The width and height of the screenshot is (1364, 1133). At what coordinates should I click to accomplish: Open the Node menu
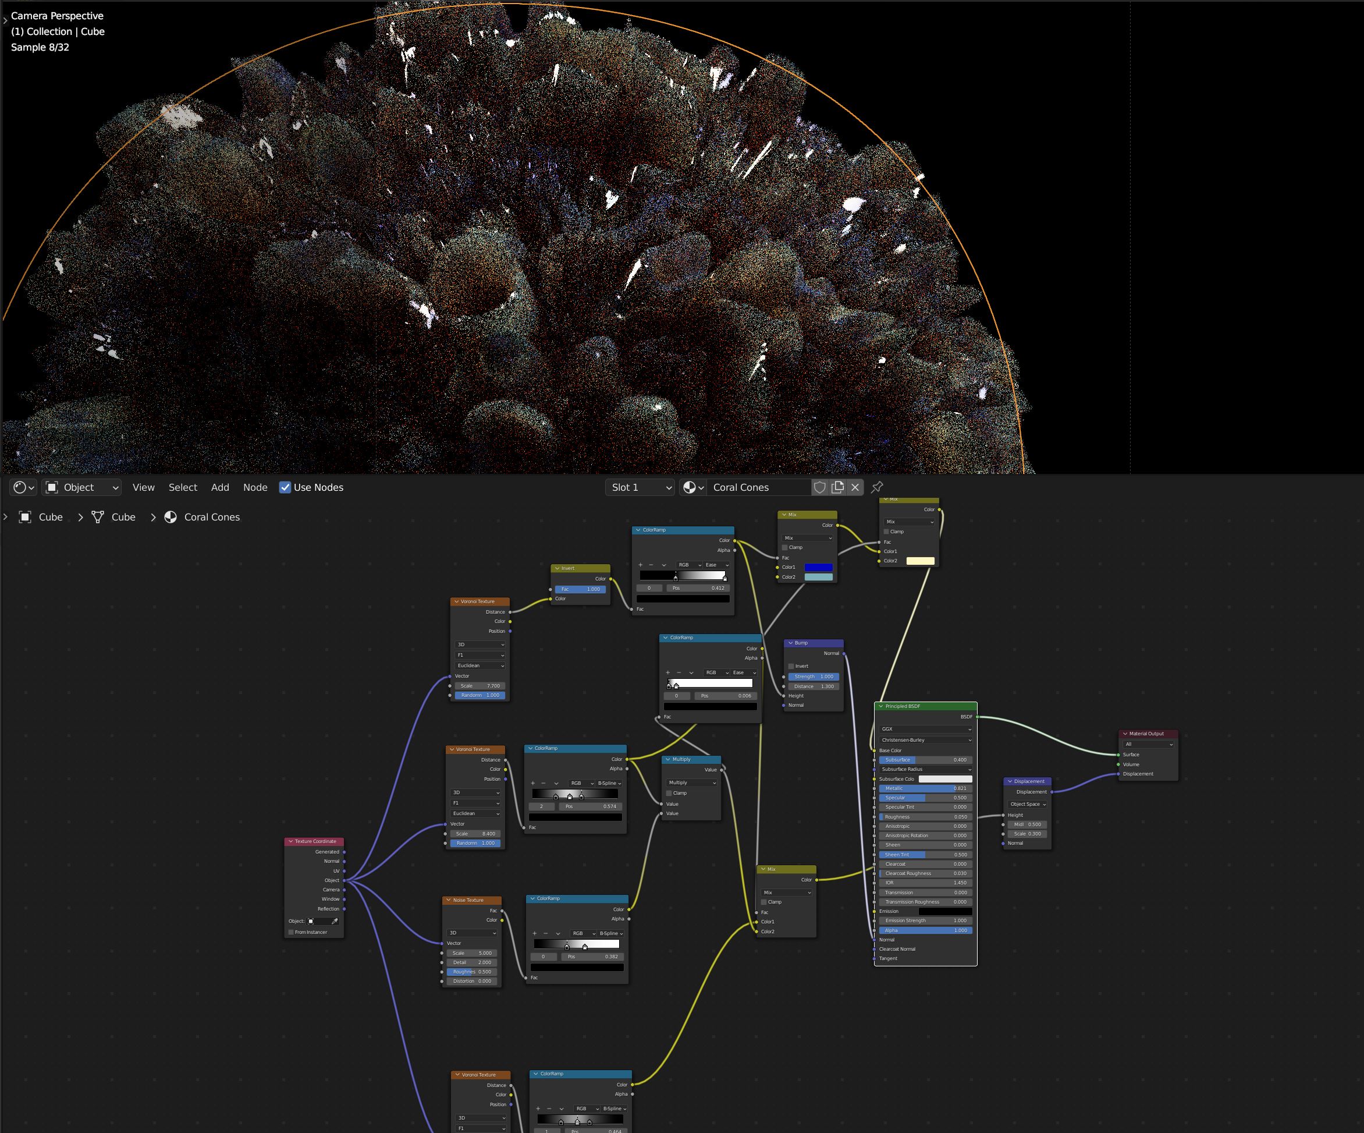tap(255, 487)
